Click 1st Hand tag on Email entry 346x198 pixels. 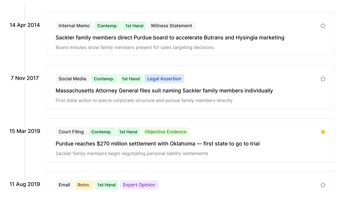[106, 185]
